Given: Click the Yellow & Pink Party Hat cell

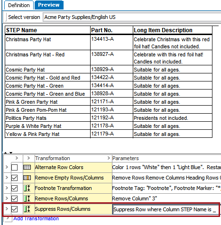Looking at the screenshot, I should 47,134.
